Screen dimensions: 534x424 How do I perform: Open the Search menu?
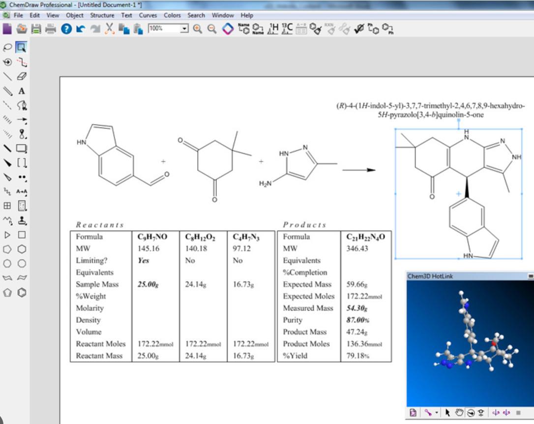pos(196,15)
